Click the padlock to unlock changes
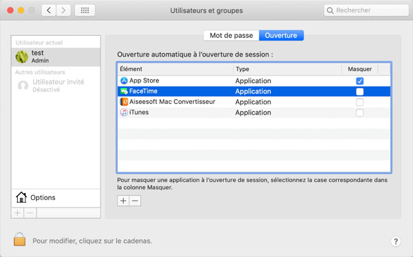Viewport: 413px width, 257px height. tap(20, 239)
